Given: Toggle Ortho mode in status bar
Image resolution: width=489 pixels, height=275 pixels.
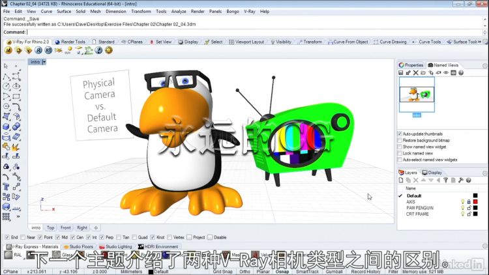Looking at the screenshot, I should coord(244,272).
